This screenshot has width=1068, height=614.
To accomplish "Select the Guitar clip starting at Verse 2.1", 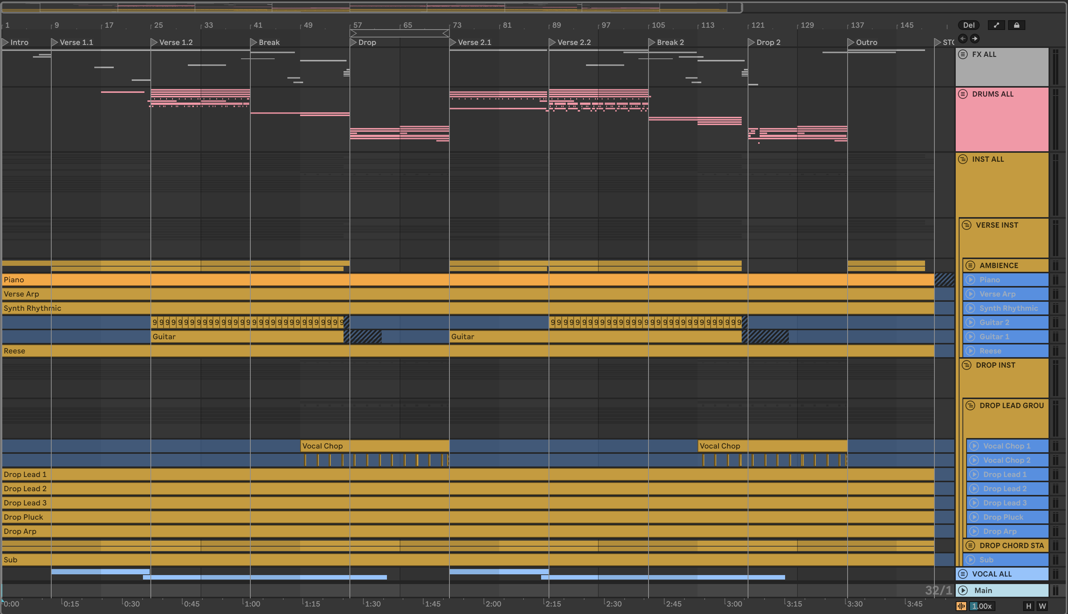I will click(595, 337).
